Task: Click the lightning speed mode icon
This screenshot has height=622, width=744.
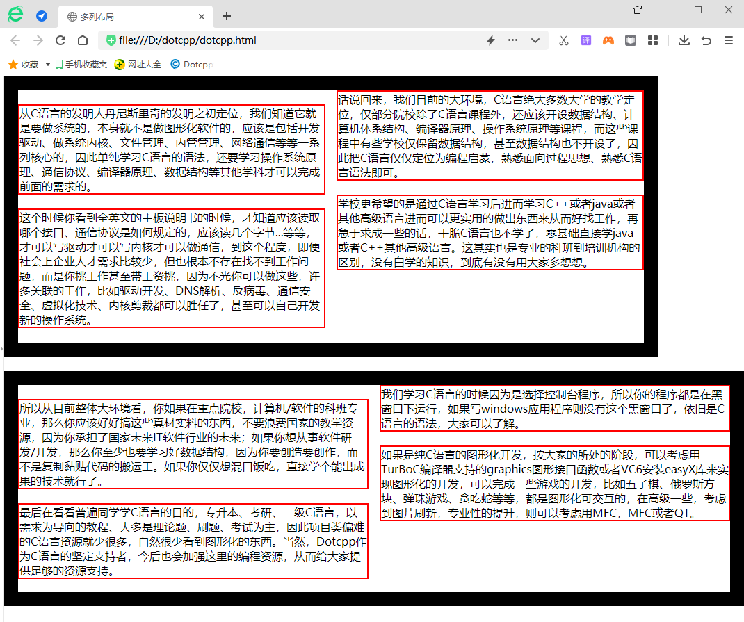Action: pyautogui.click(x=490, y=40)
